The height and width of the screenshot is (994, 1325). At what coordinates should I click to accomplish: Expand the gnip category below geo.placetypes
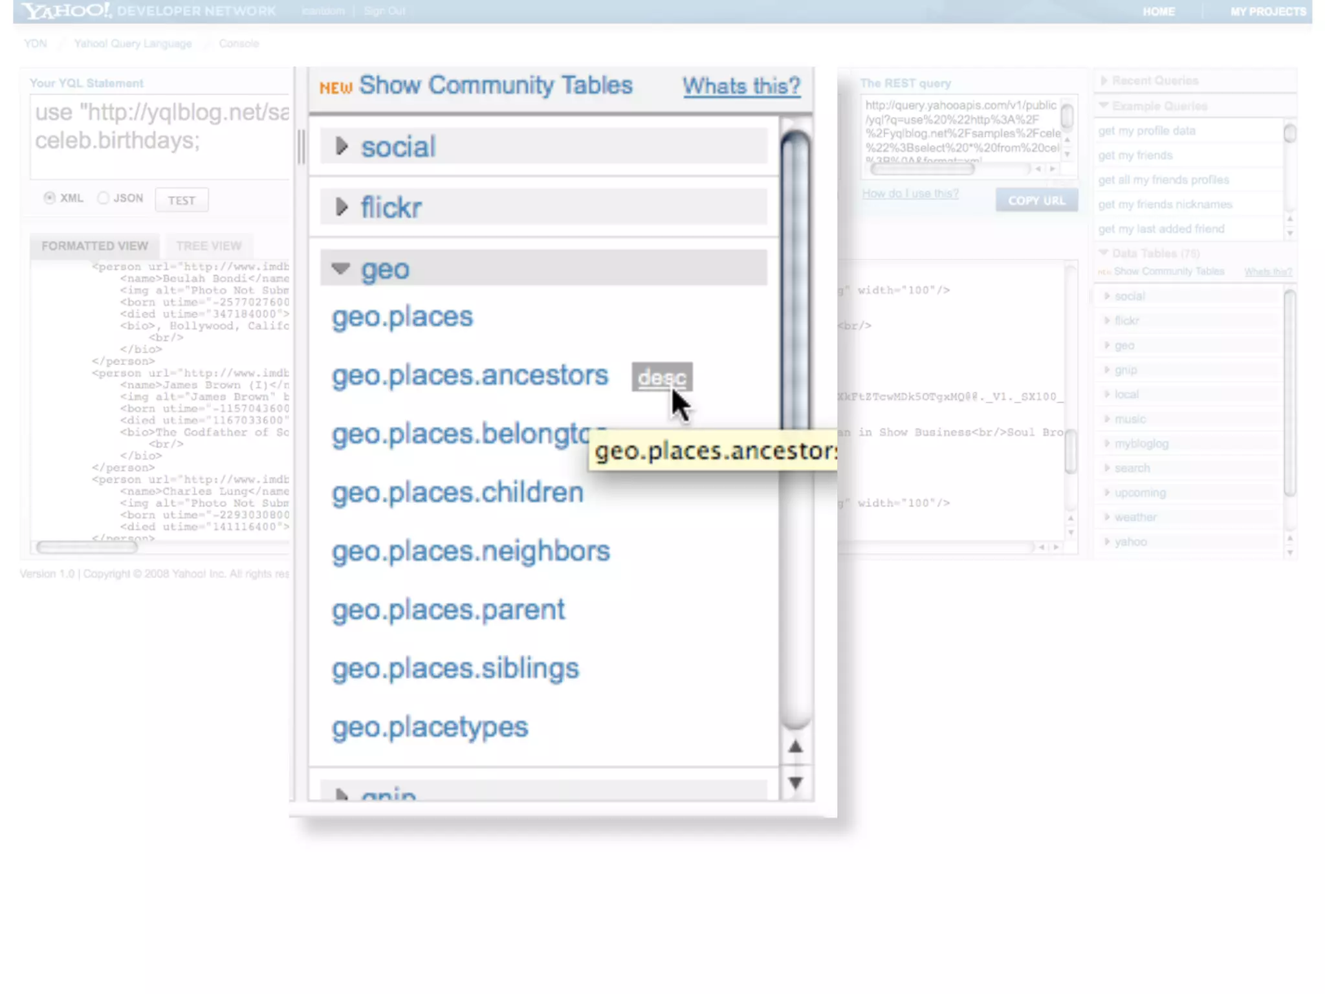pos(543,792)
